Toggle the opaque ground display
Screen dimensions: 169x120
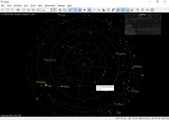[x=128, y=10]
